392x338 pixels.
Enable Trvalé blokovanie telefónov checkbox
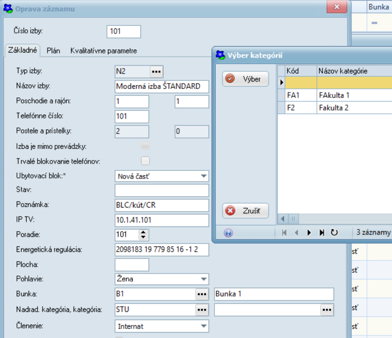145,161
